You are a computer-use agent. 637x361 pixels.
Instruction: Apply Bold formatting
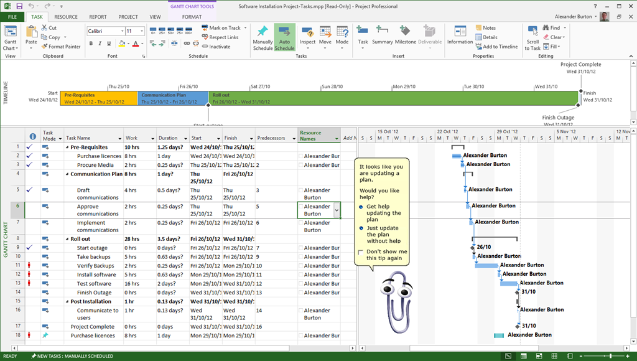91,44
